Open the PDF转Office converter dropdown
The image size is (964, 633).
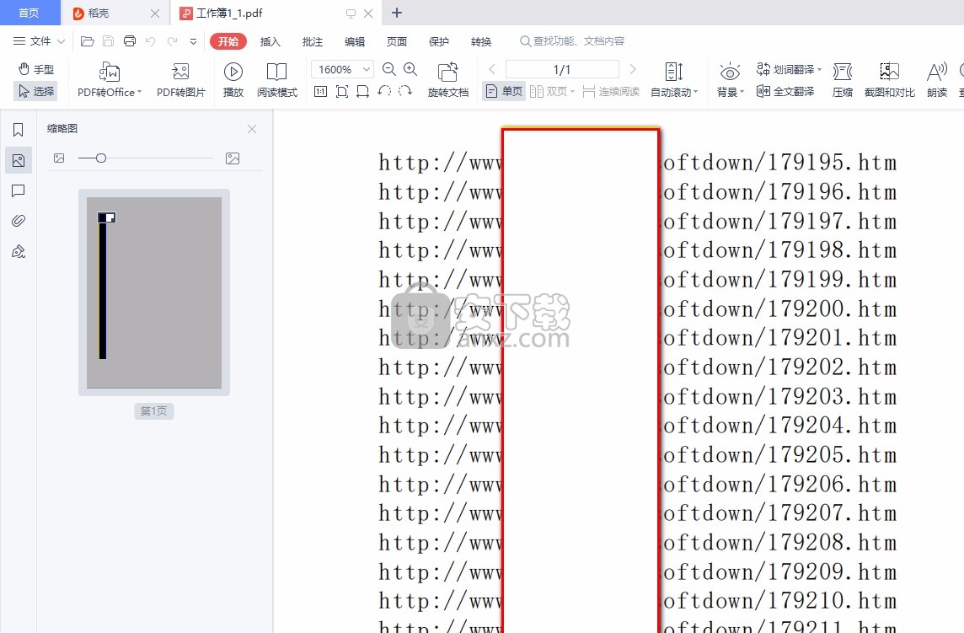click(110, 80)
